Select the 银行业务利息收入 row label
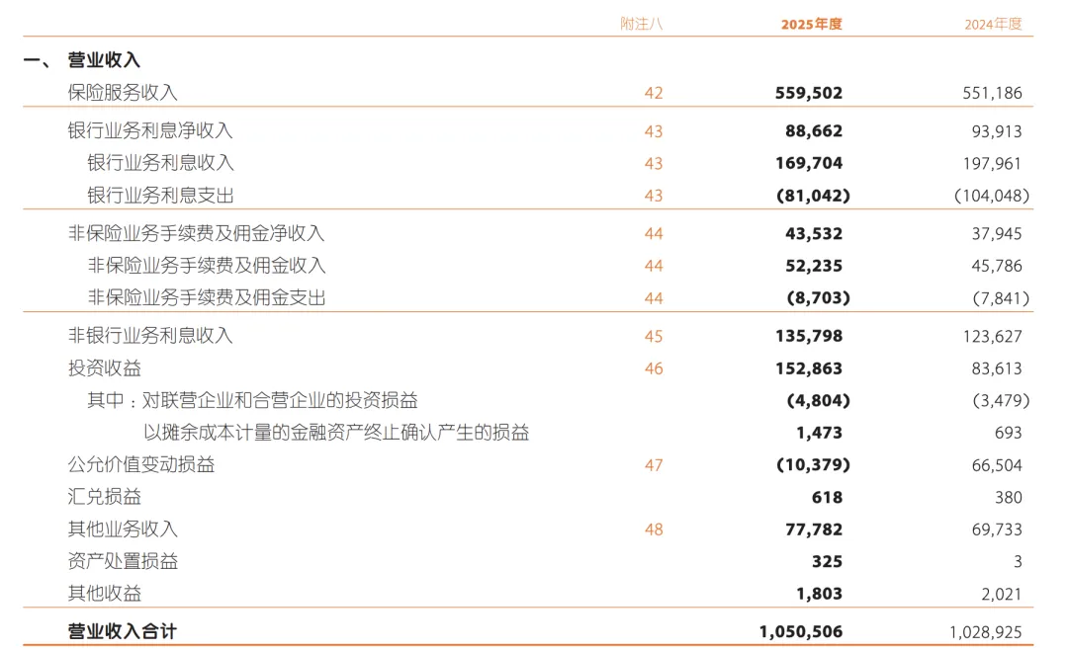This screenshot has width=1068, height=651. tap(161, 163)
